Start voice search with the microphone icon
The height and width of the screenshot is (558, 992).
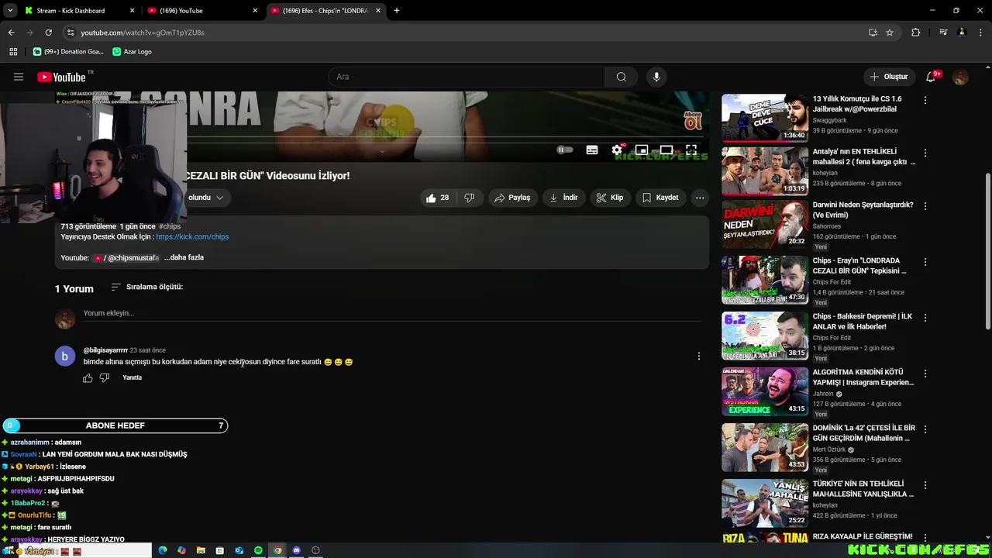tap(656, 77)
